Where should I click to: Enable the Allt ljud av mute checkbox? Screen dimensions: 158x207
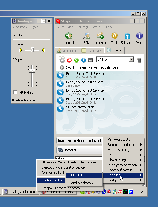[x=15, y=92]
